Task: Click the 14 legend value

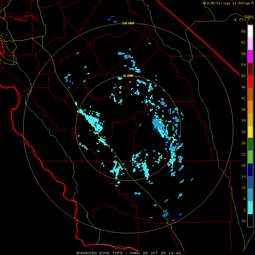Action: [x=243, y=177]
